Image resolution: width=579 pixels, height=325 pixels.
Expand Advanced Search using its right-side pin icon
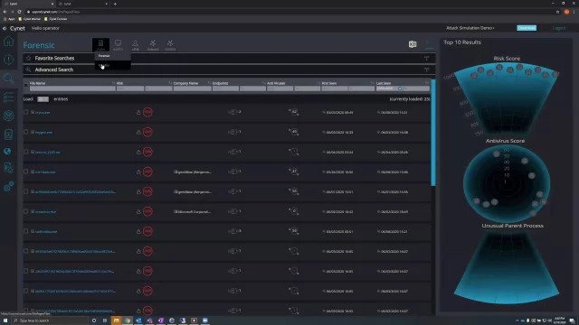(x=426, y=70)
